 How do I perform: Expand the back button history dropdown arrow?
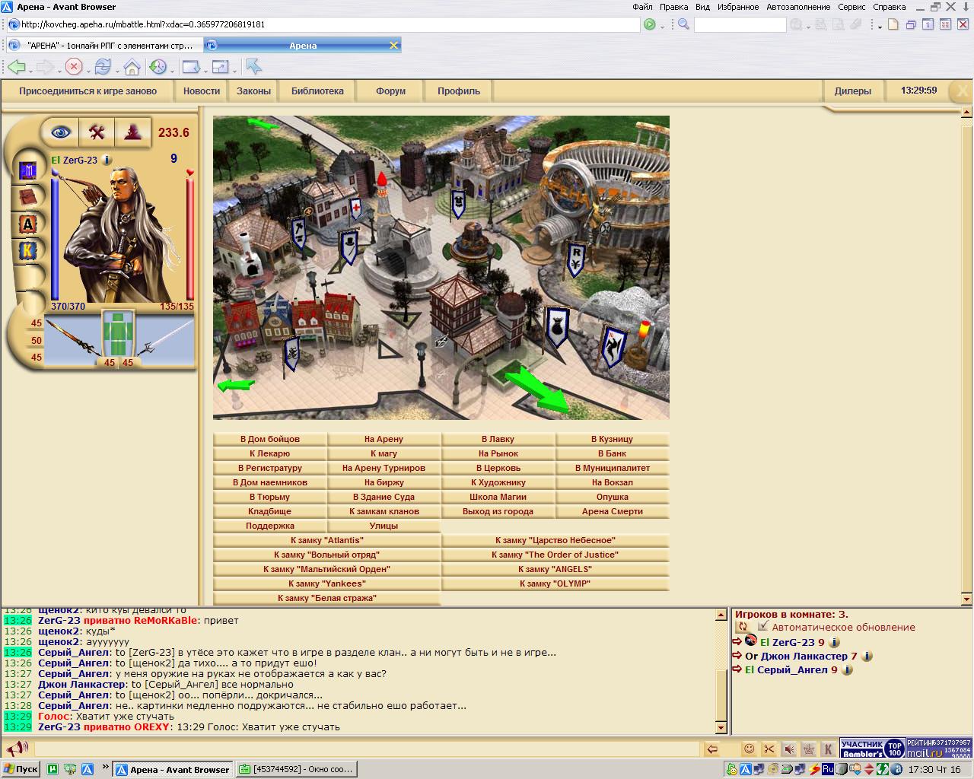[x=30, y=71]
